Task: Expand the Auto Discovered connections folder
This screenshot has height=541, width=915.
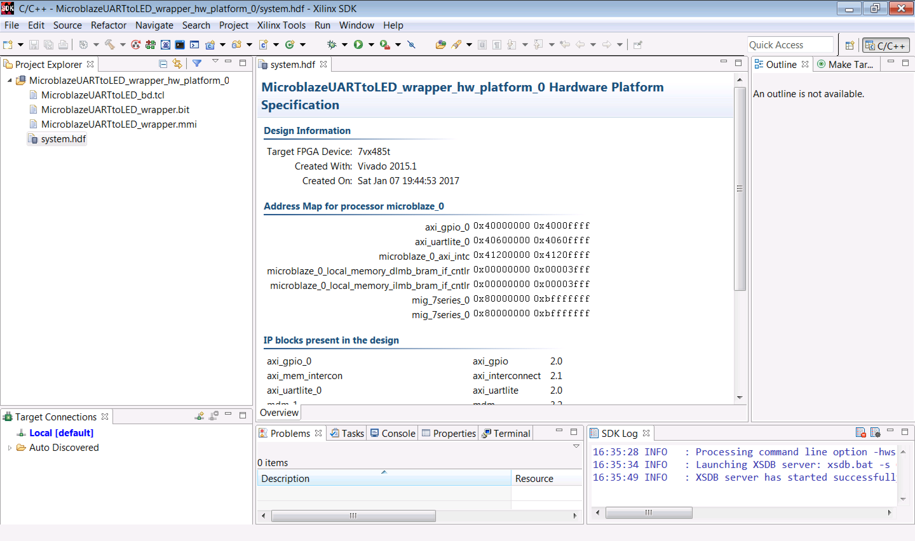Action: pos(10,448)
